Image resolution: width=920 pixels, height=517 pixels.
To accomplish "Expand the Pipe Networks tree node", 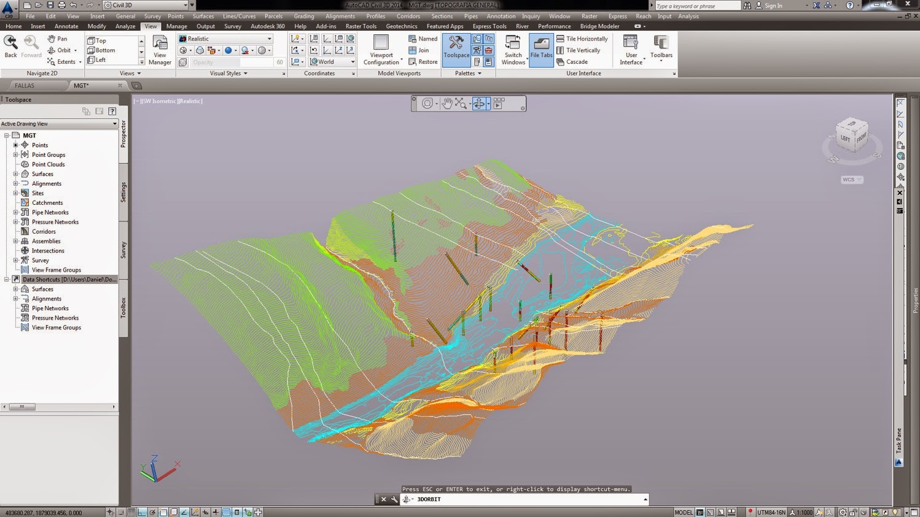I will coord(15,212).
